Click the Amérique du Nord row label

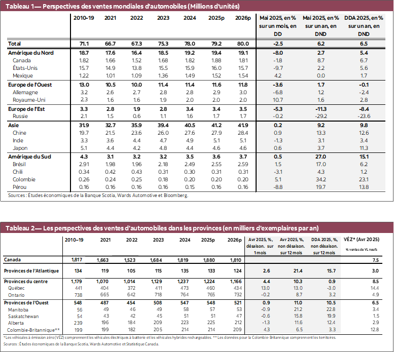tap(31, 53)
